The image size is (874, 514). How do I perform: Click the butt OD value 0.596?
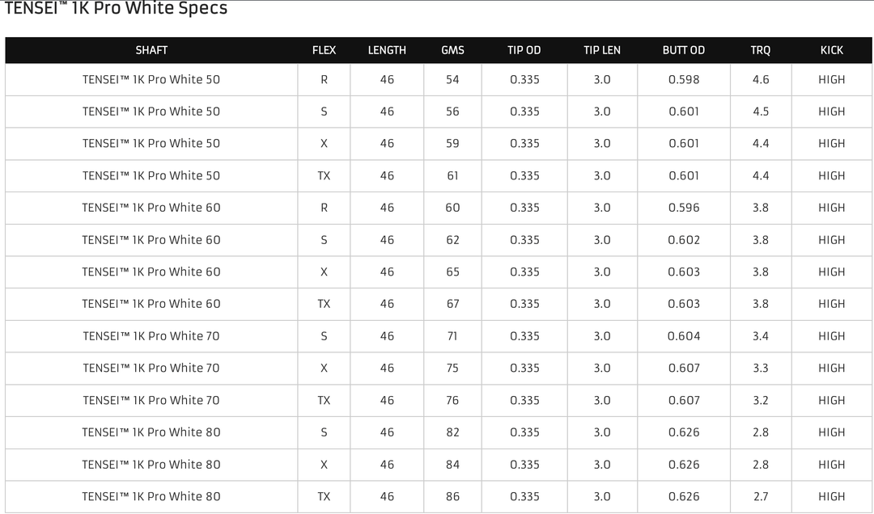click(684, 208)
